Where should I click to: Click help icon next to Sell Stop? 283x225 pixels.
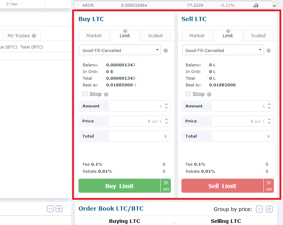(x=209, y=94)
